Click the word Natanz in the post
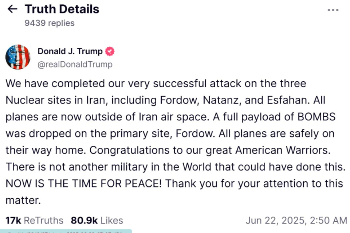This screenshot has width=350, height=233. 232,100
